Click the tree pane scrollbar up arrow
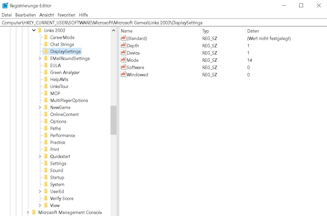The width and height of the screenshot is (327, 216). coord(113,30)
